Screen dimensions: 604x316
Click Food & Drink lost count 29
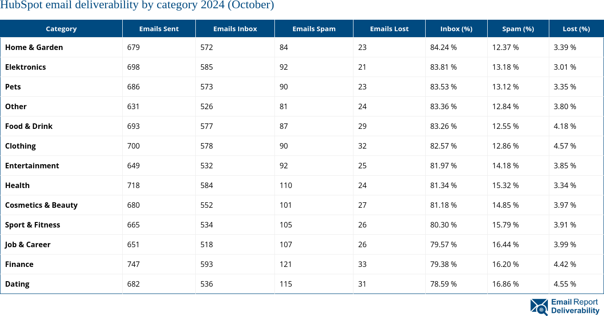tap(362, 126)
